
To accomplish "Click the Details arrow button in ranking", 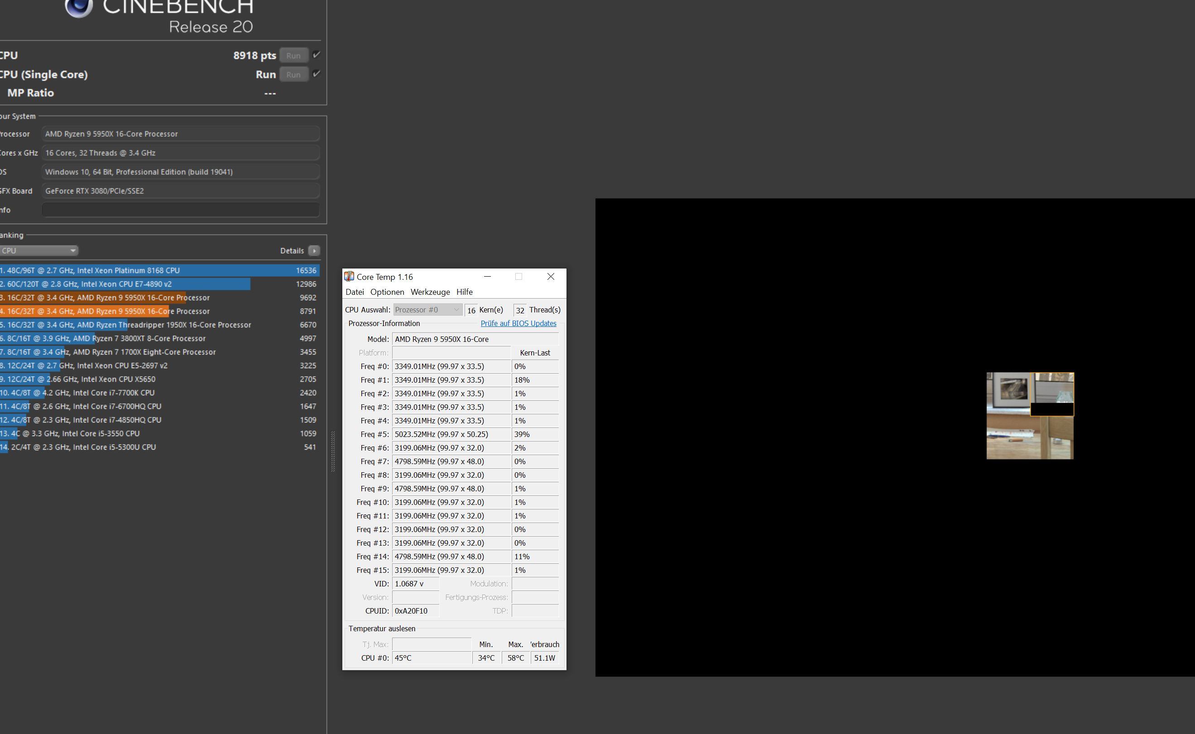I will pyautogui.click(x=314, y=250).
